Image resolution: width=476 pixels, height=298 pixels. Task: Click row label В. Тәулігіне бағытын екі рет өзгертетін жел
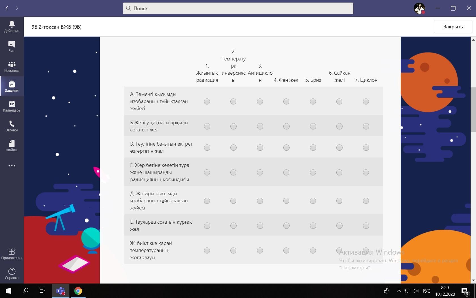pyautogui.click(x=161, y=147)
